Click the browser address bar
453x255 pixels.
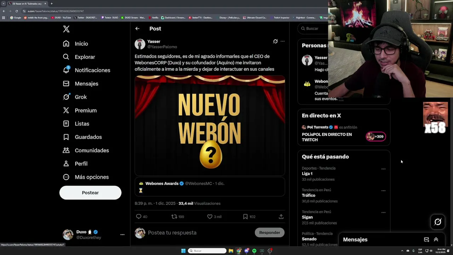click(x=173, y=11)
